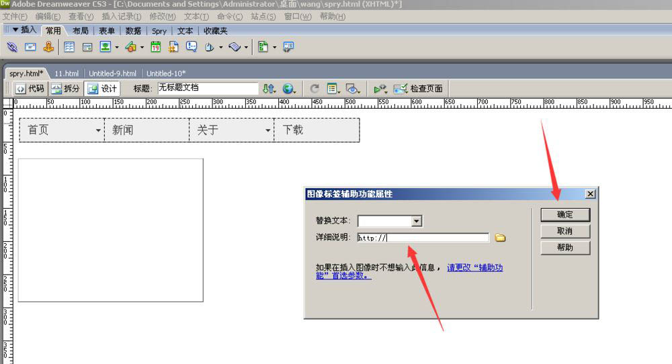Expand the 首页 Spry menu item arrow
Viewport: 672px width, 364px height.
click(x=98, y=130)
